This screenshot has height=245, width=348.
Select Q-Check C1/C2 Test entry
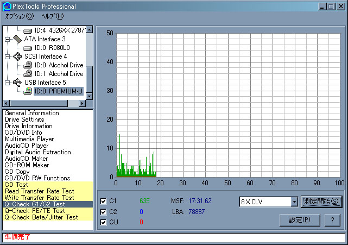click(x=48, y=204)
